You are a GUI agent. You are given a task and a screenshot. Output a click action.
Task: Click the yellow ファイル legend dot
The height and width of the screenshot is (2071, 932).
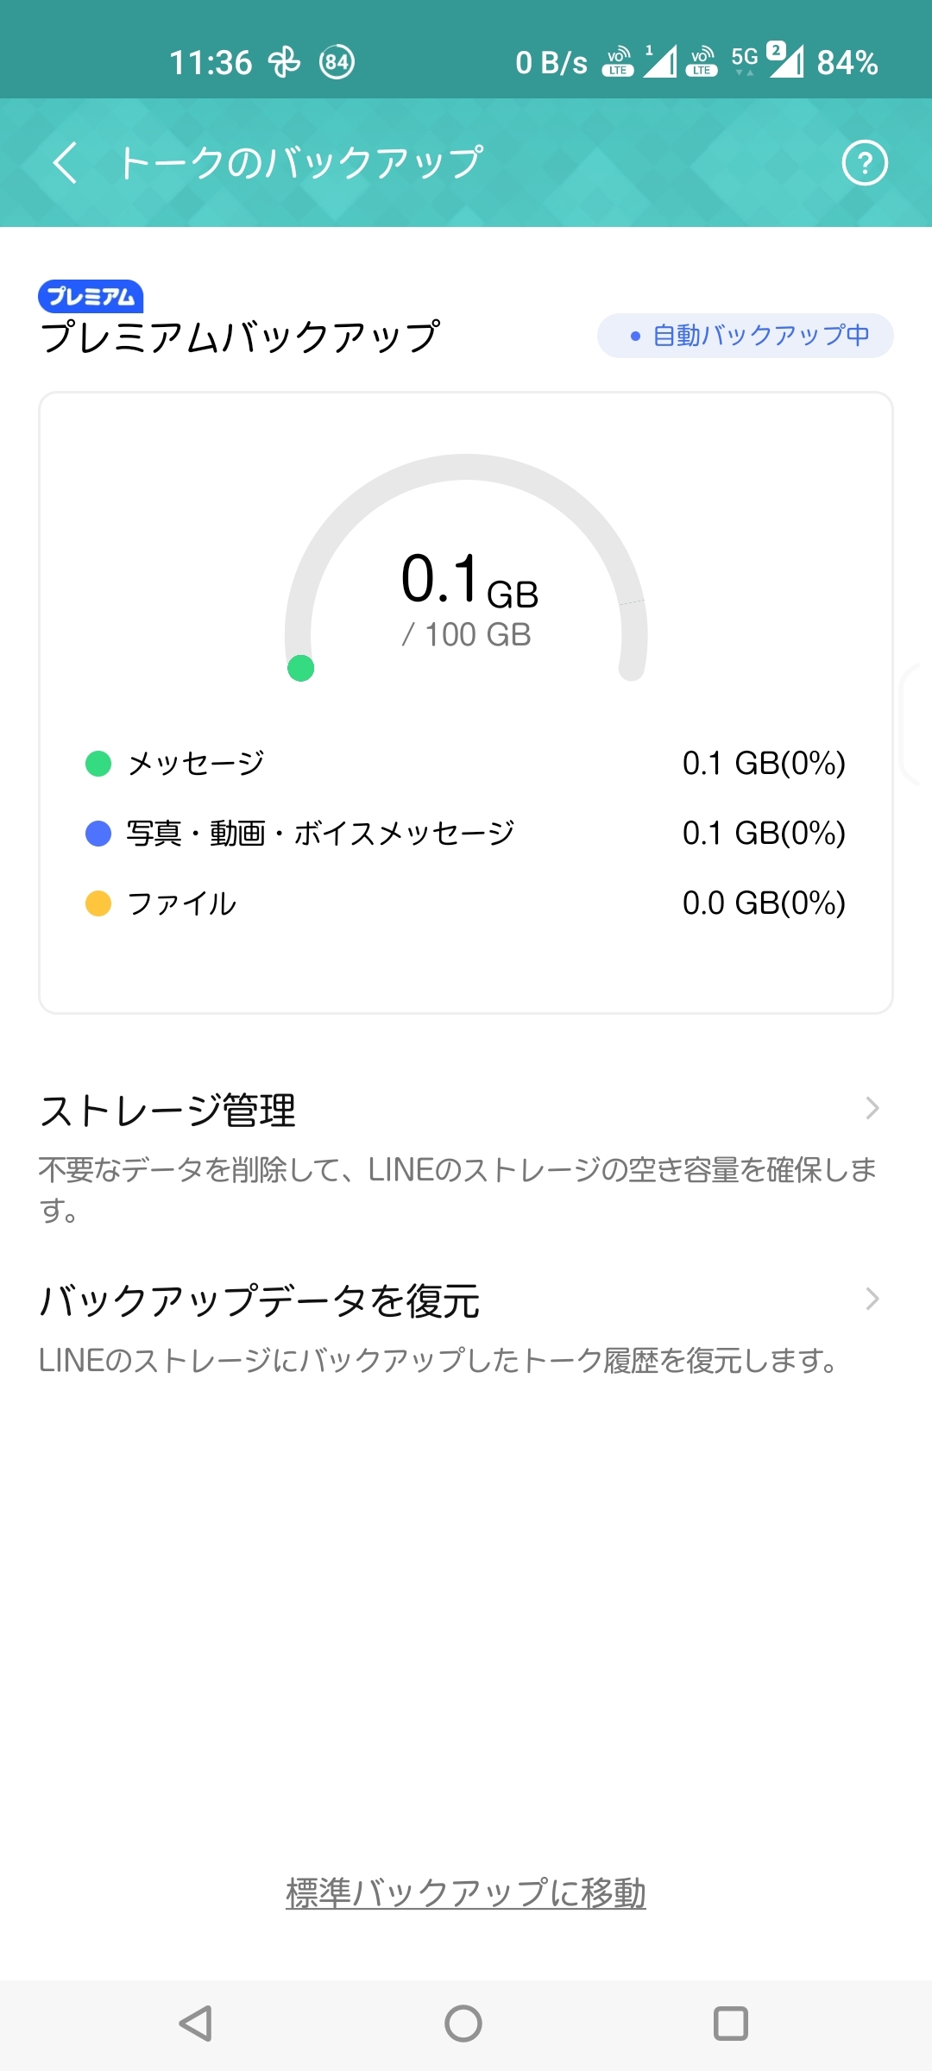coord(98,903)
